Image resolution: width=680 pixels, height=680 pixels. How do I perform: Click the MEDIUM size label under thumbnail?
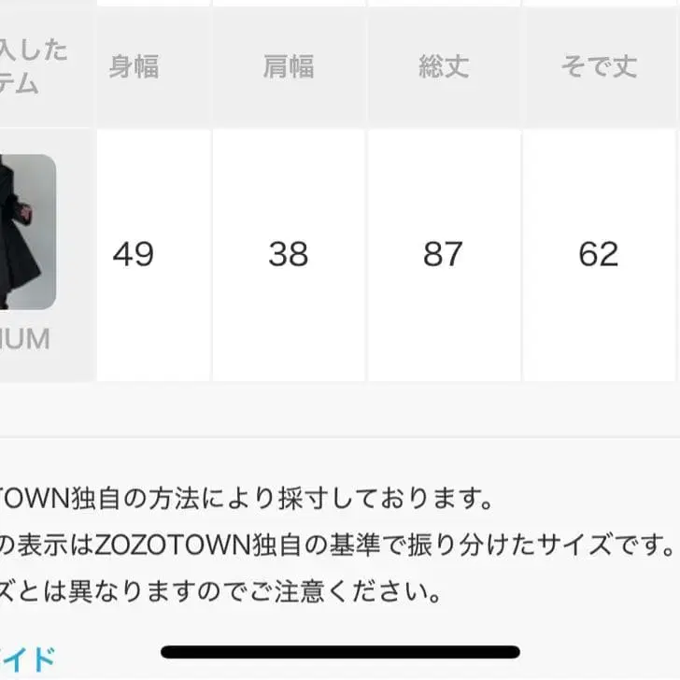(24, 339)
